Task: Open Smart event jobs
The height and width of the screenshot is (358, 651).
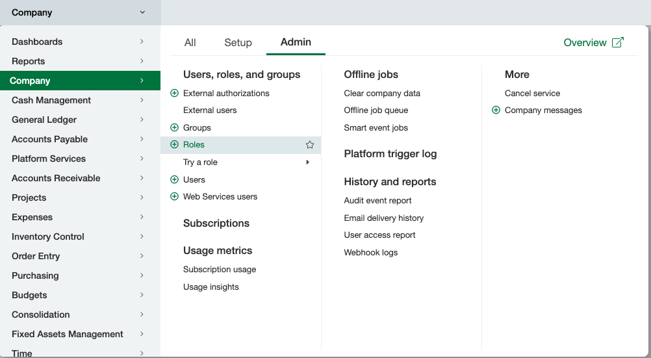Action: coord(376,127)
